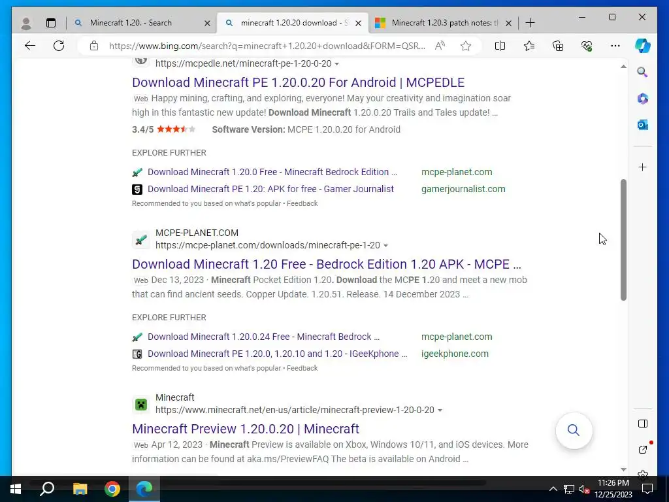Viewport: 669px width, 502px height.
Task: Activate Read aloud icon in address bar
Action: (440, 46)
